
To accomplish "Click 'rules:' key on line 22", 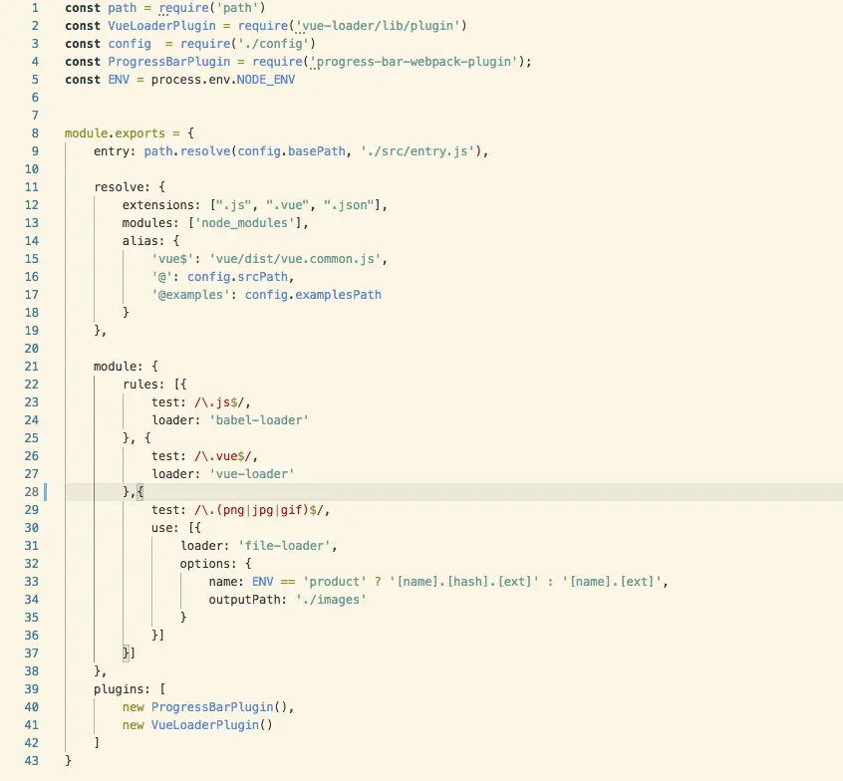I will tap(143, 385).
